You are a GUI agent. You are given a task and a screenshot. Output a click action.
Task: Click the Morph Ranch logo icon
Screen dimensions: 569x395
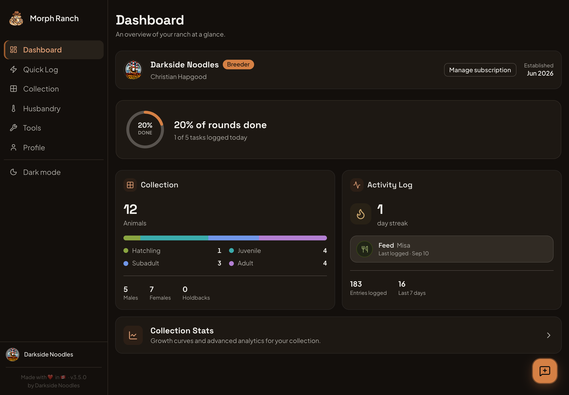[x=16, y=18]
